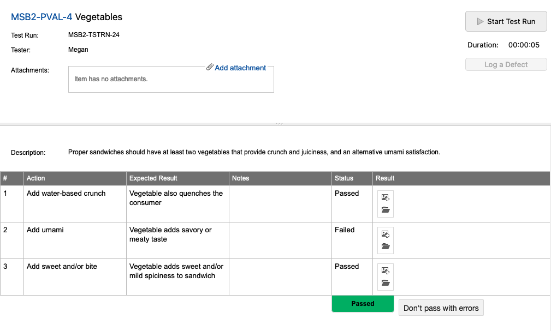Open the MSB2-PVAL-4 item link
This screenshot has width=551, height=331.
pyautogui.click(x=42, y=17)
